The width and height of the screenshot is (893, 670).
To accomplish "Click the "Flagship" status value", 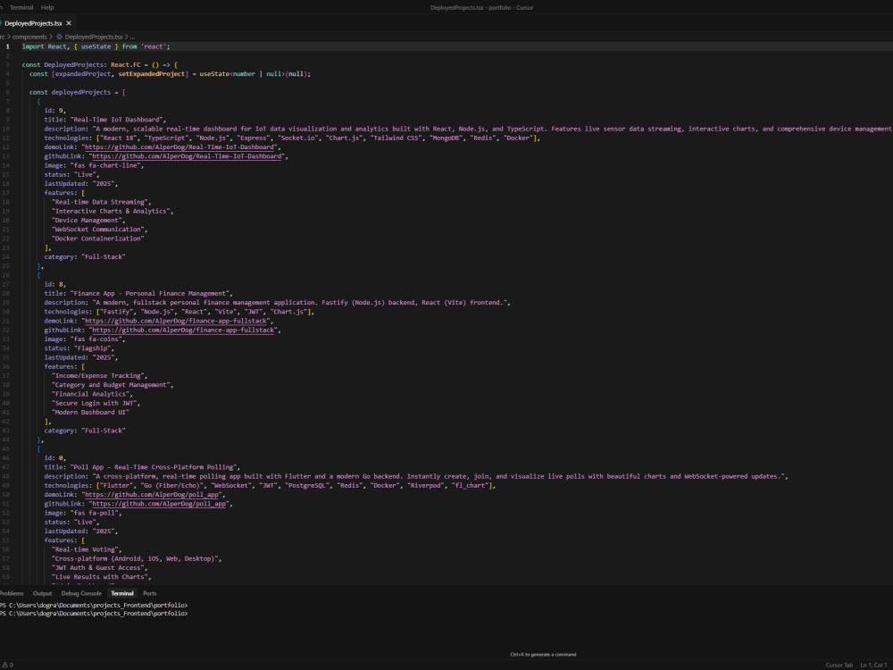I will 94,348.
